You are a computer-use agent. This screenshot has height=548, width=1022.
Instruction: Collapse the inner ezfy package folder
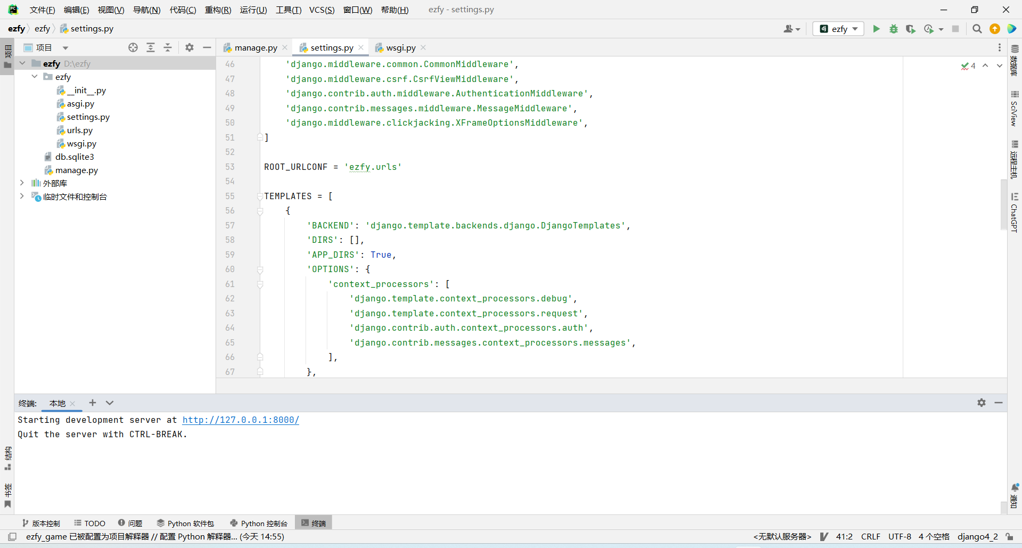pyautogui.click(x=35, y=77)
